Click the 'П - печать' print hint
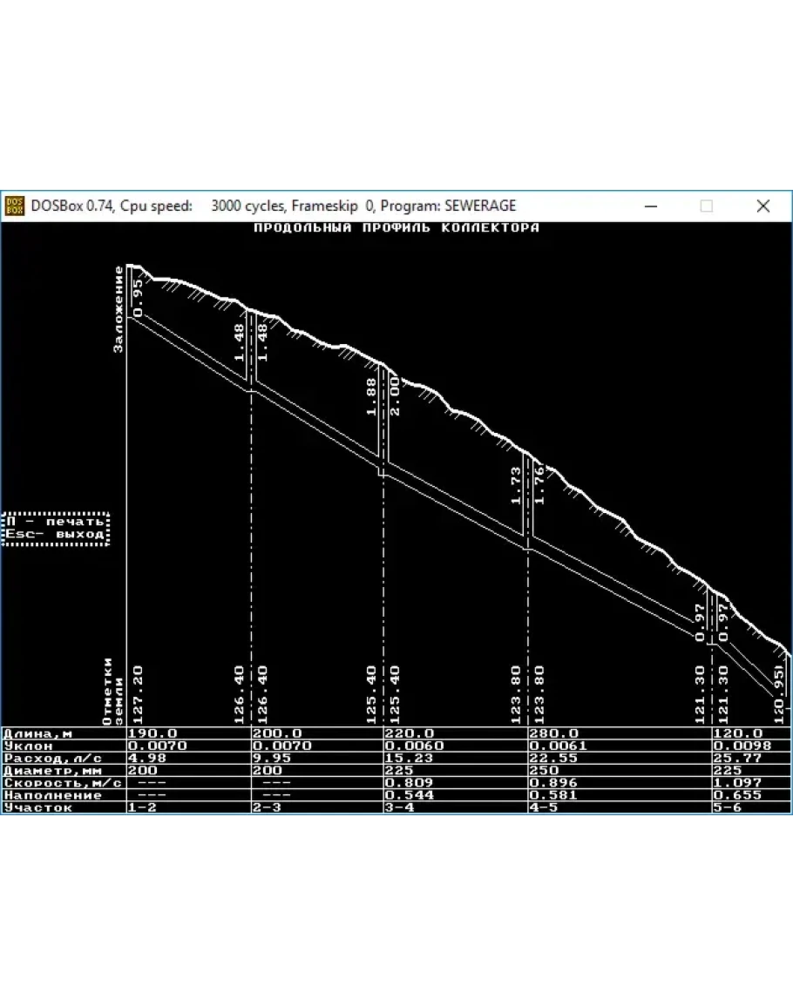Viewport: 793px width, 1006px height. click(55, 522)
